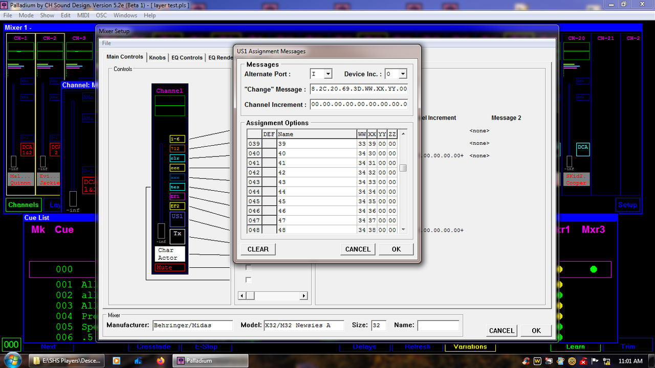Screen dimensions: 655x368
Task: Click OK in Mixer Setup window
Action: [536, 331]
